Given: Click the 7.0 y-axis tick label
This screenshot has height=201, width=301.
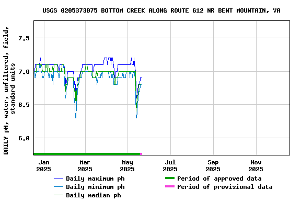Looking at the screenshot, I should click(x=24, y=72).
